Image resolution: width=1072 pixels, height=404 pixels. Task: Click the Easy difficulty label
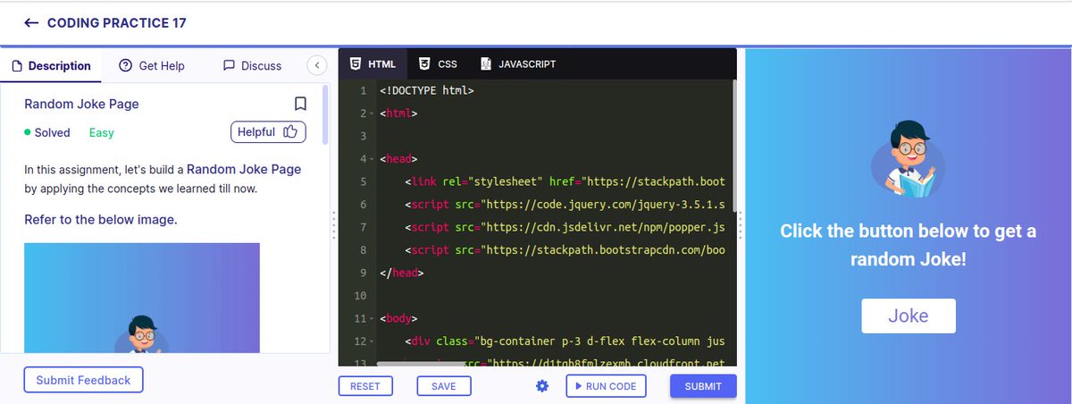pyautogui.click(x=102, y=132)
